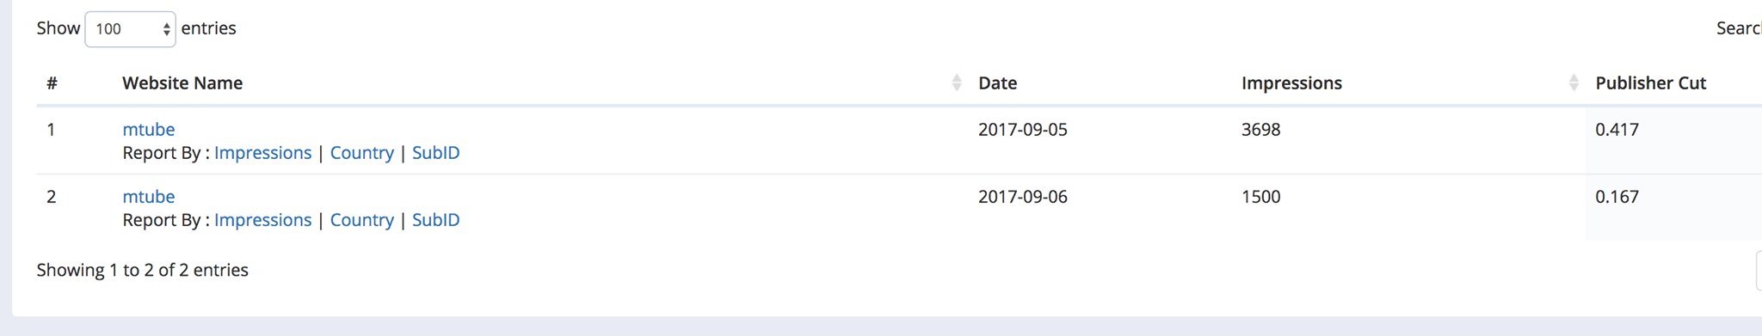Open mtube link in row 1
Image resolution: width=1762 pixels, height=336 pixels.
[x=149, y=130]
